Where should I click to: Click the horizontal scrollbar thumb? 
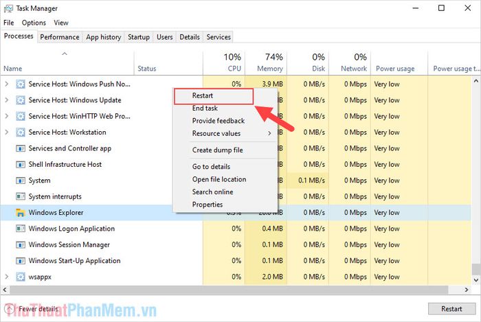[x=229, y=290]
